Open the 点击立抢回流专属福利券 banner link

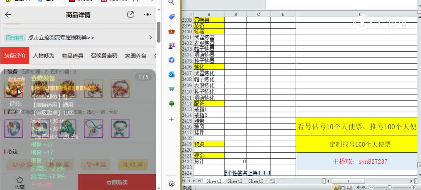61,38
